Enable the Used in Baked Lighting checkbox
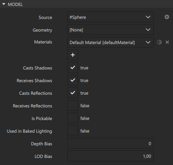This screenshot has width=173, height=165. pyautogui.click(x=73, y=131)
